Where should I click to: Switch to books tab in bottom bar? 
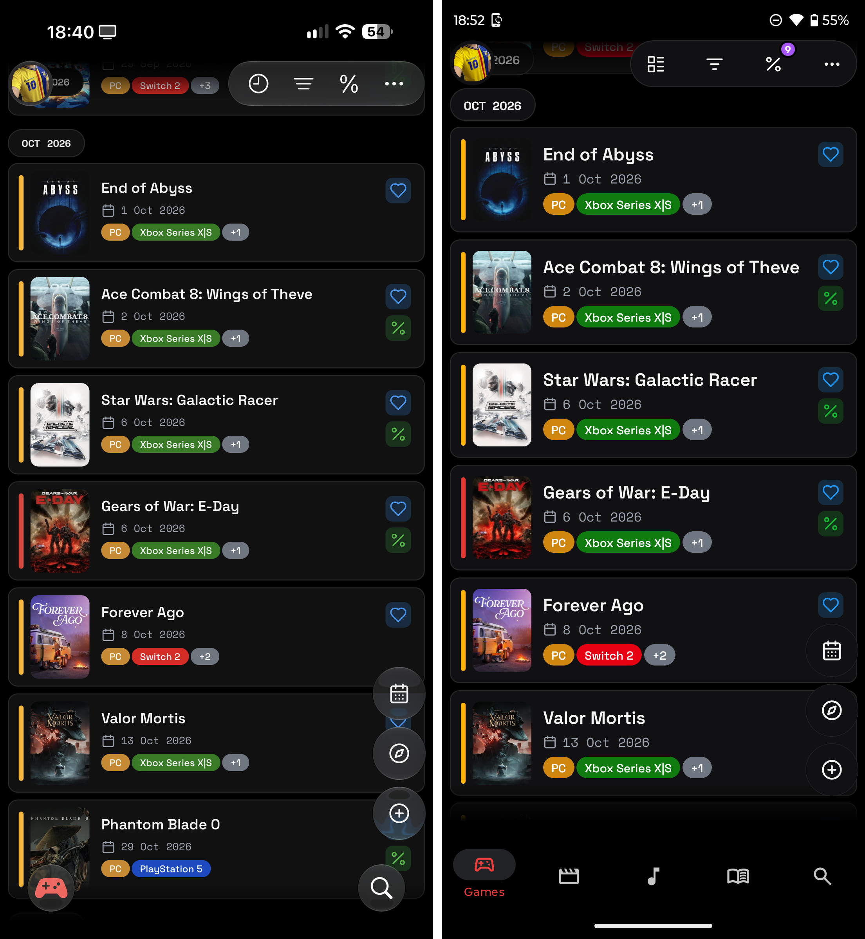[738, 876]
